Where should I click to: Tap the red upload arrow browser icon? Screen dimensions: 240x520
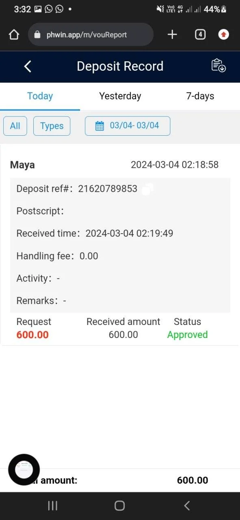click(x=223, y=35)
